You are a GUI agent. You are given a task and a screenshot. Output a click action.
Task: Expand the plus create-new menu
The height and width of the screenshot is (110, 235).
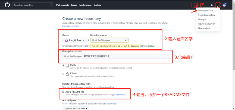[x=218, y=5]
